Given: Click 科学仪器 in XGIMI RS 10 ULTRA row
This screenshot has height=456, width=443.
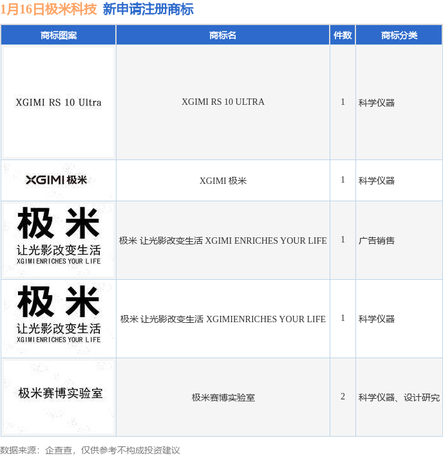Looking at the screenshot, I should click(376, 103).
